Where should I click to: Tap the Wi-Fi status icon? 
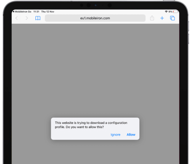(x=166, y=11)
